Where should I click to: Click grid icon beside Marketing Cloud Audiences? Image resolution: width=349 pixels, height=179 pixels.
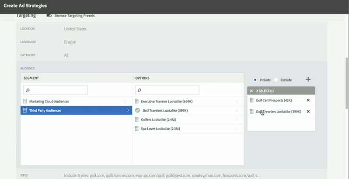[25, 101]
